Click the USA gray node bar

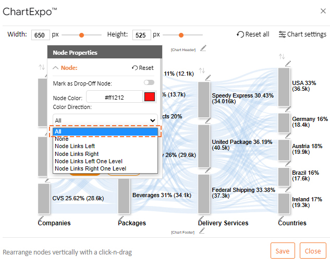(x=284, y=87)
